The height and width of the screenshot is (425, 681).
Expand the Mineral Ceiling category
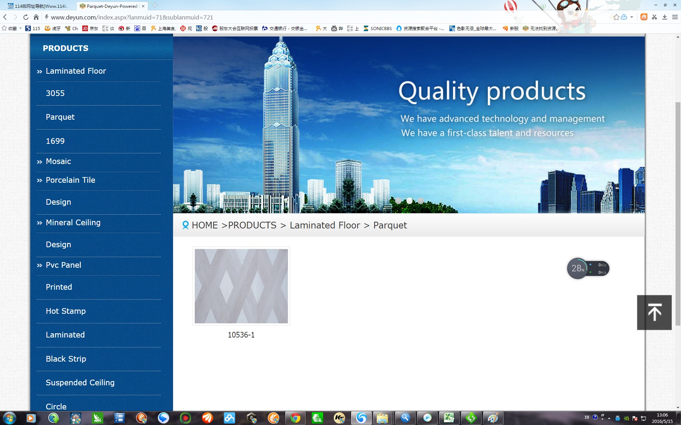tap(73, 222)
